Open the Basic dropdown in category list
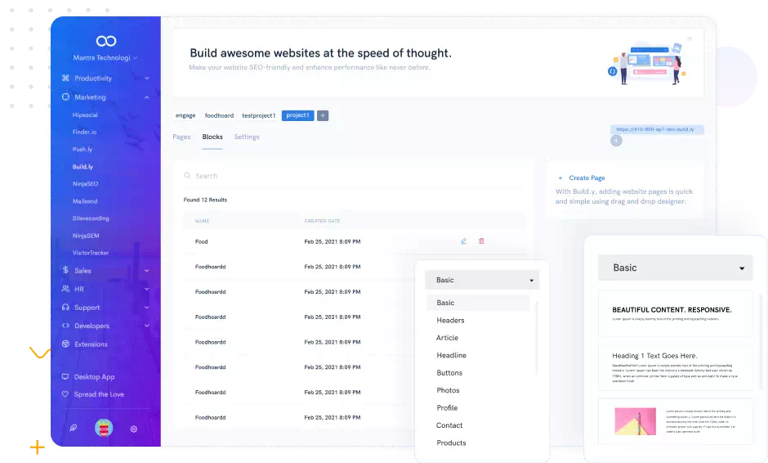This screenshot has height=463, width=768. [482, 280]
